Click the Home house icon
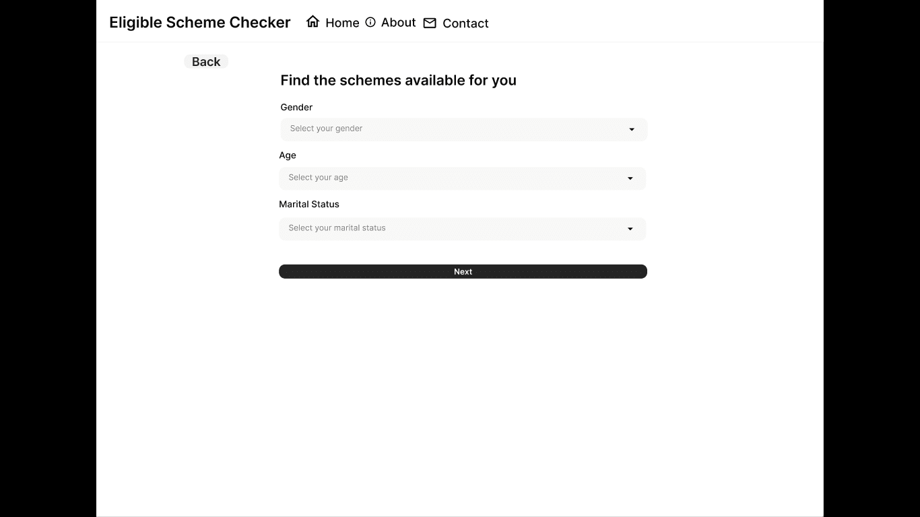This screenshot has width=920, height=517. pyautogui.click(x=313, y=22)
